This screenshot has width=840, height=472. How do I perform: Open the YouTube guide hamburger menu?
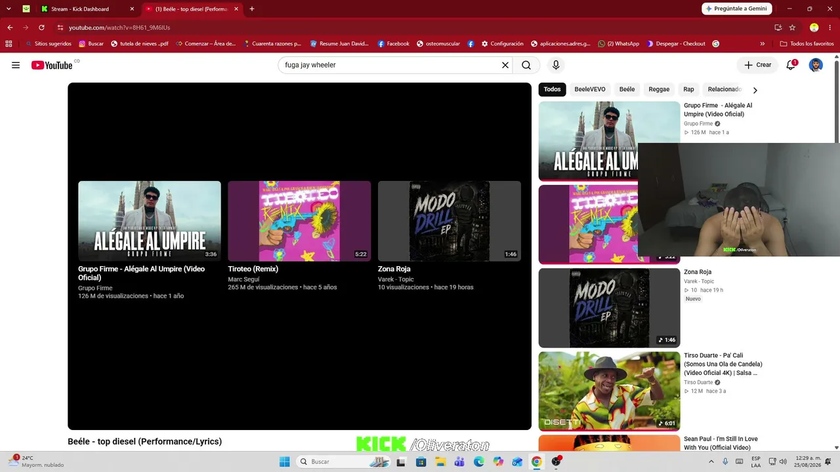pyautogui.click(x=16, y=65)
